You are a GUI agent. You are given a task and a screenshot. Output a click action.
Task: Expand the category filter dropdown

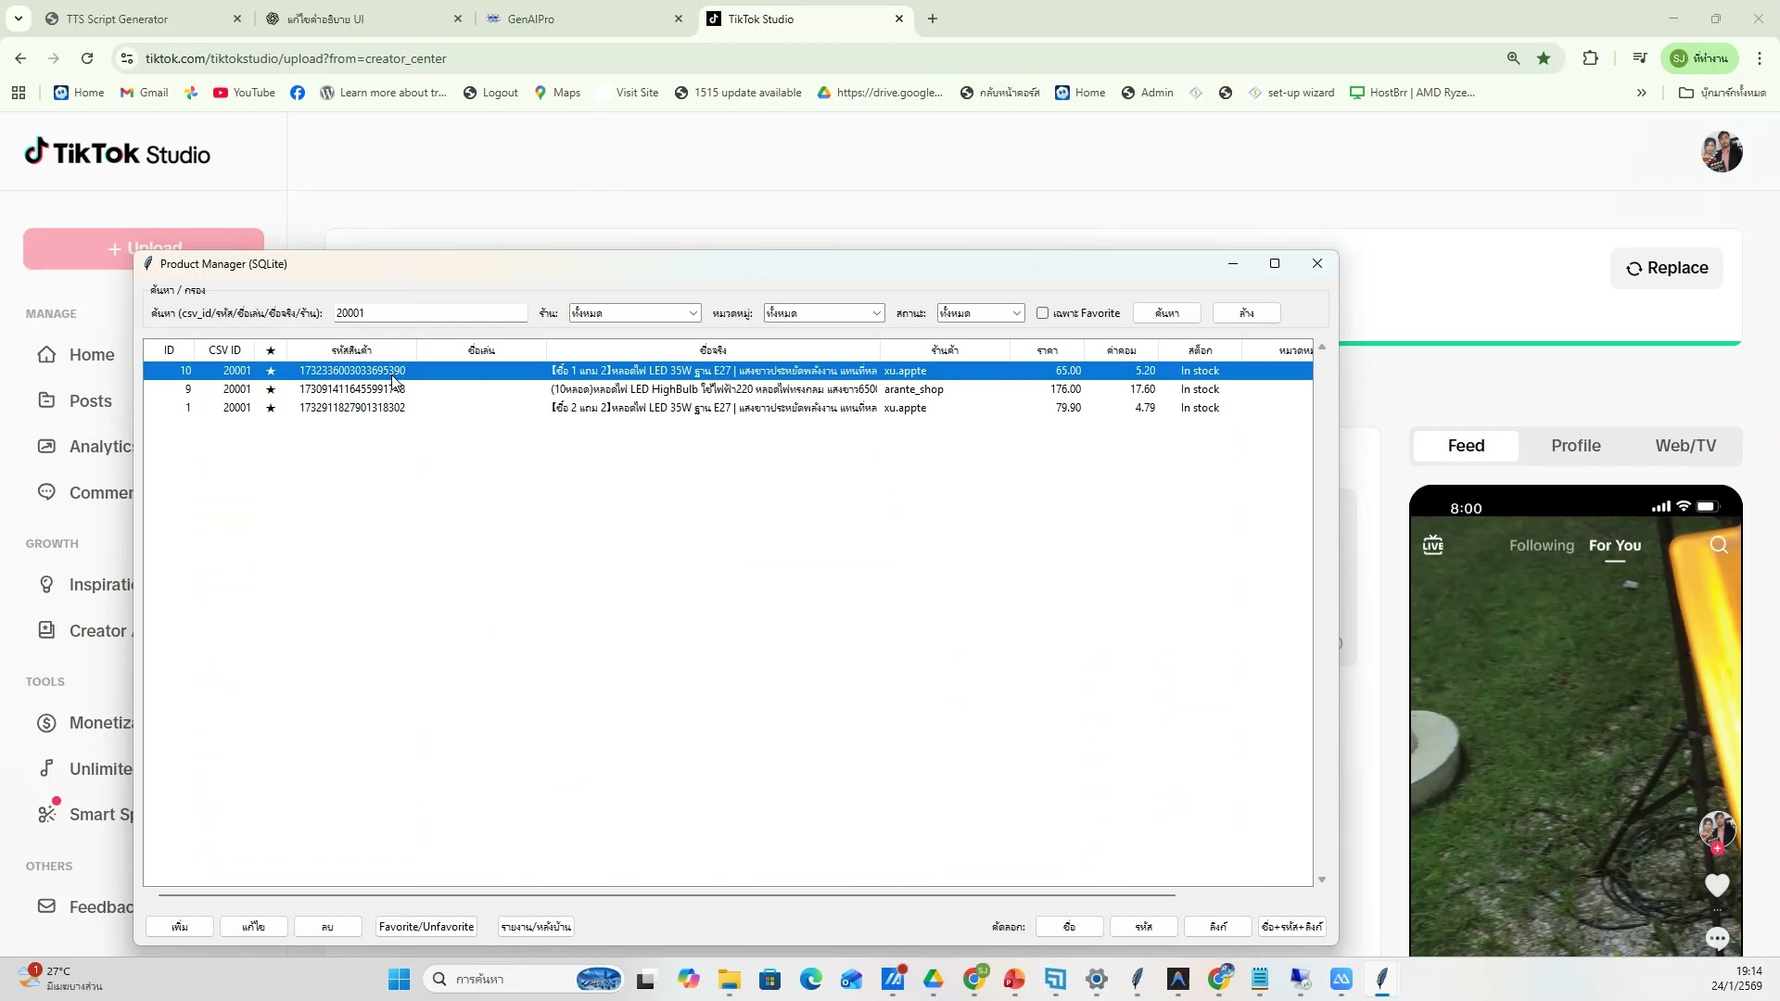[x=876, y=313]
